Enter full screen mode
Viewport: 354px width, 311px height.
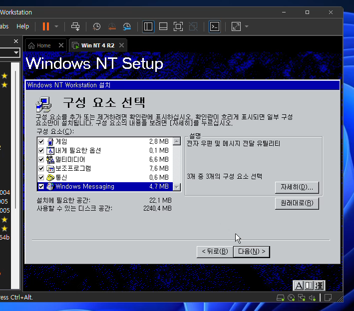178,26
